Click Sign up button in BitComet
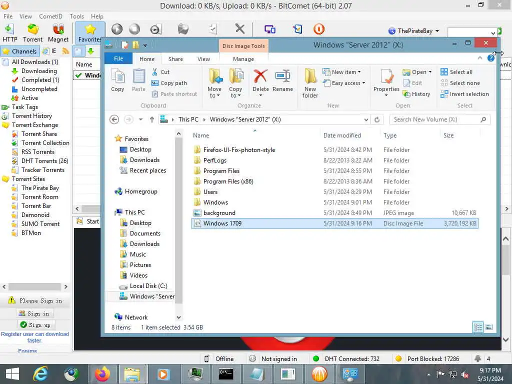This screenshot has height=384, width=512. tap(35, 325)
